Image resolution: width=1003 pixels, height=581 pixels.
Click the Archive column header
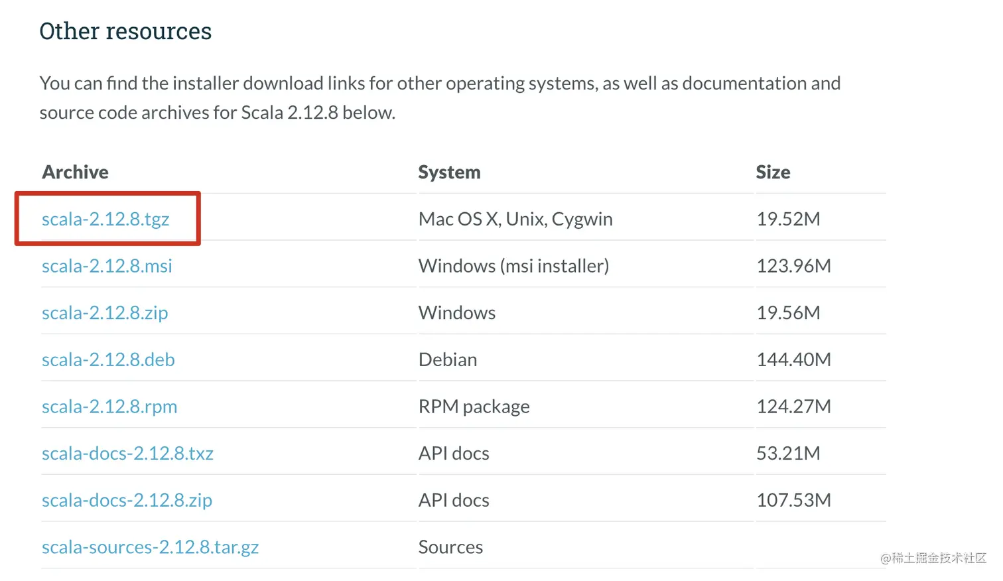tap(75, 172)
